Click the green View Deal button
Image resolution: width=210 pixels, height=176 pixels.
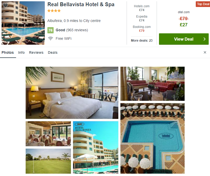[x=184, y=39]
